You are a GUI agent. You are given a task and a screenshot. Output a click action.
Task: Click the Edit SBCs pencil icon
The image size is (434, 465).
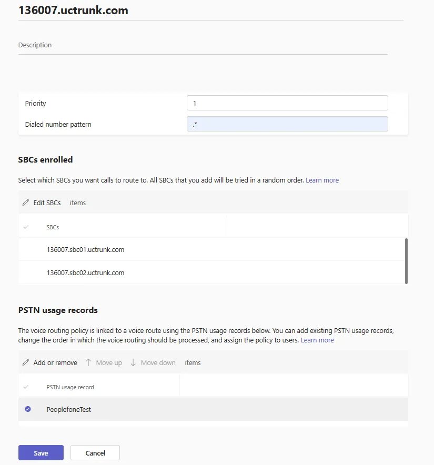[x=26, y=203]
